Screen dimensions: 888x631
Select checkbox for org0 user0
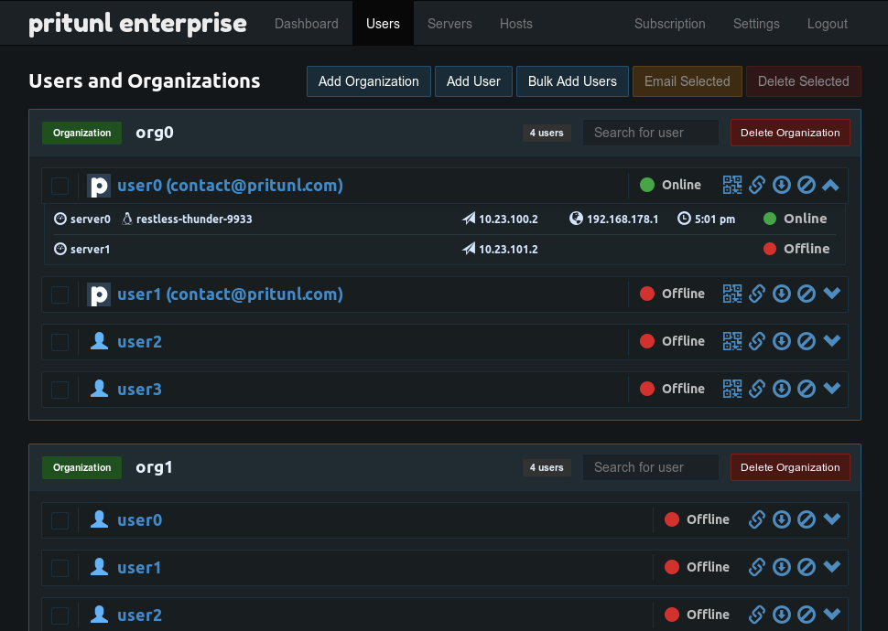60,187
